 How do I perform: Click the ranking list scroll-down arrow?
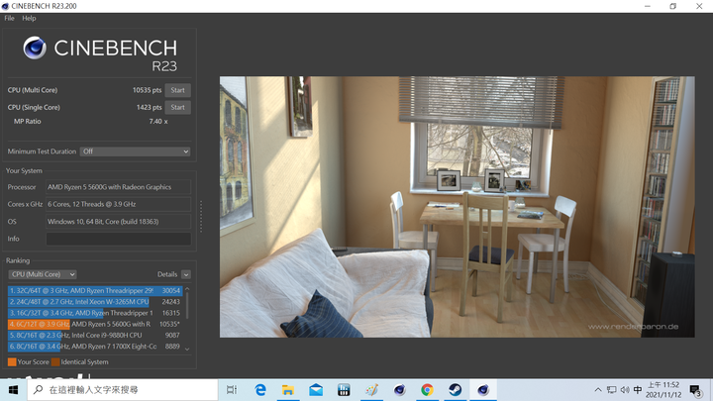click(187, 350)
